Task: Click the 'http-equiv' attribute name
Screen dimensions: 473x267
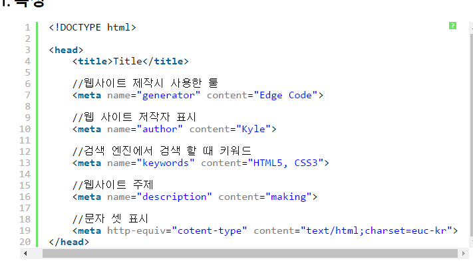Action: click(x=136, y=231)
